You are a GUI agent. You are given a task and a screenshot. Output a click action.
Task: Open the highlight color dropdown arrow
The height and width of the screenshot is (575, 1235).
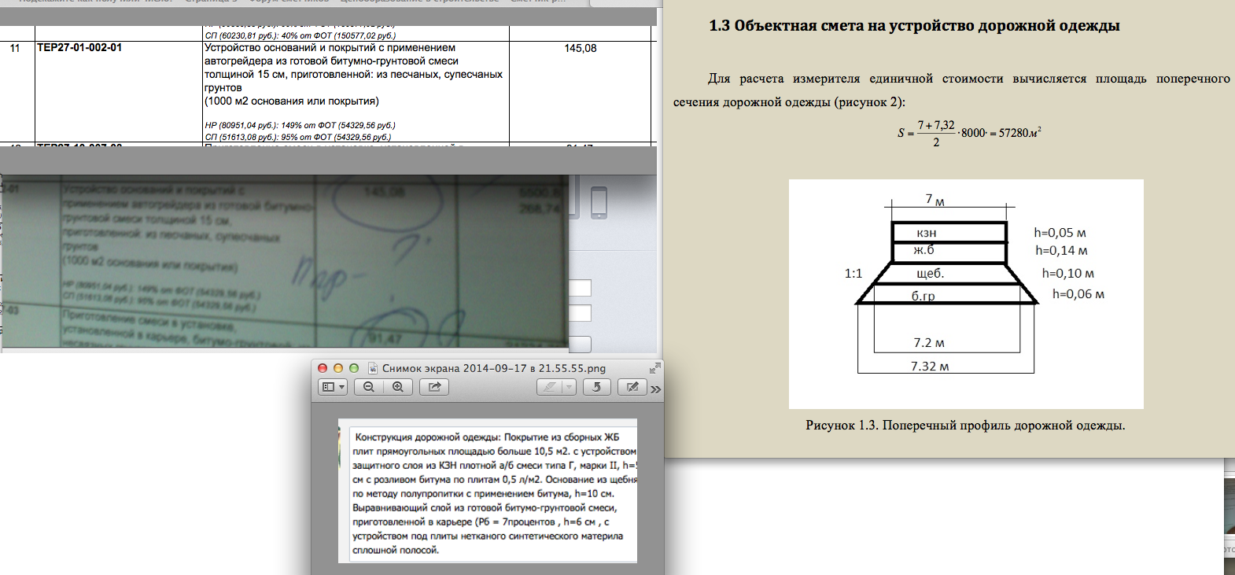click(x=569, y=387)
